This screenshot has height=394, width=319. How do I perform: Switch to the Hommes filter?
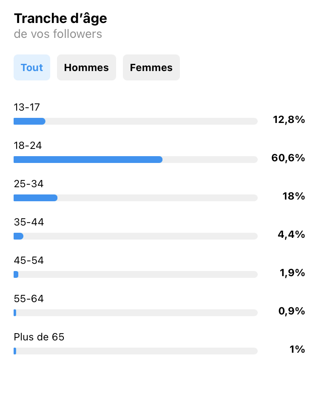click(86, 68)
